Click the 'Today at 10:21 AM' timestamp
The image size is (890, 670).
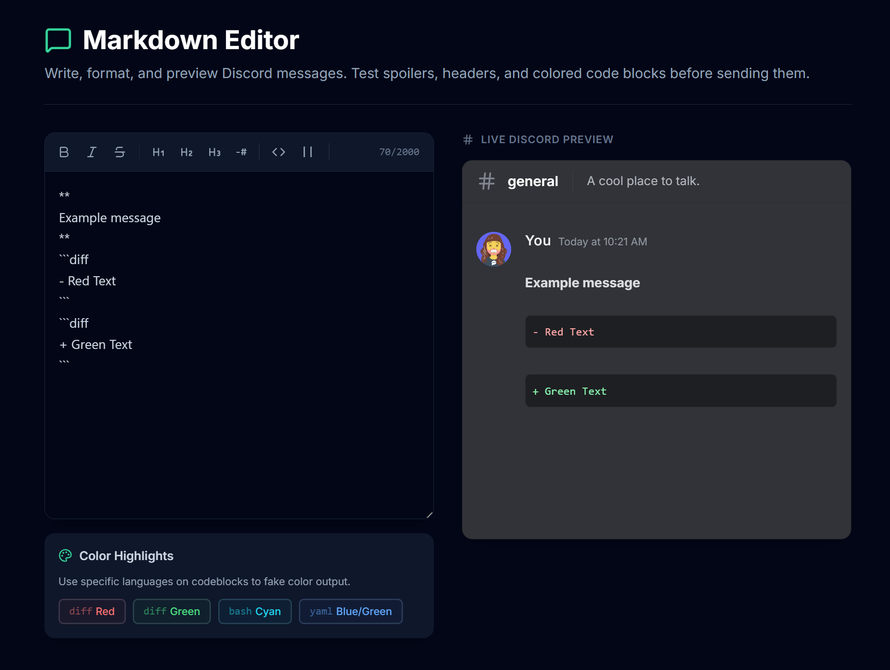click(603, 242)
